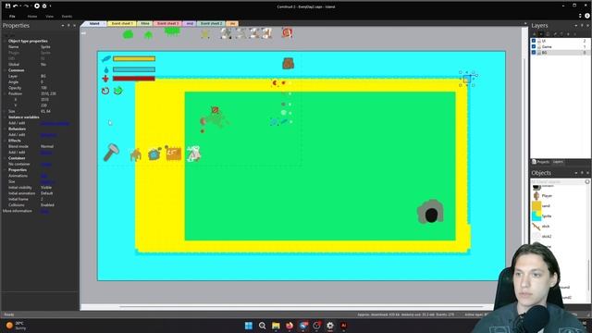Open the quick access toolbar dropdown arrow
The image size is (592, 333).
point(50,6)
